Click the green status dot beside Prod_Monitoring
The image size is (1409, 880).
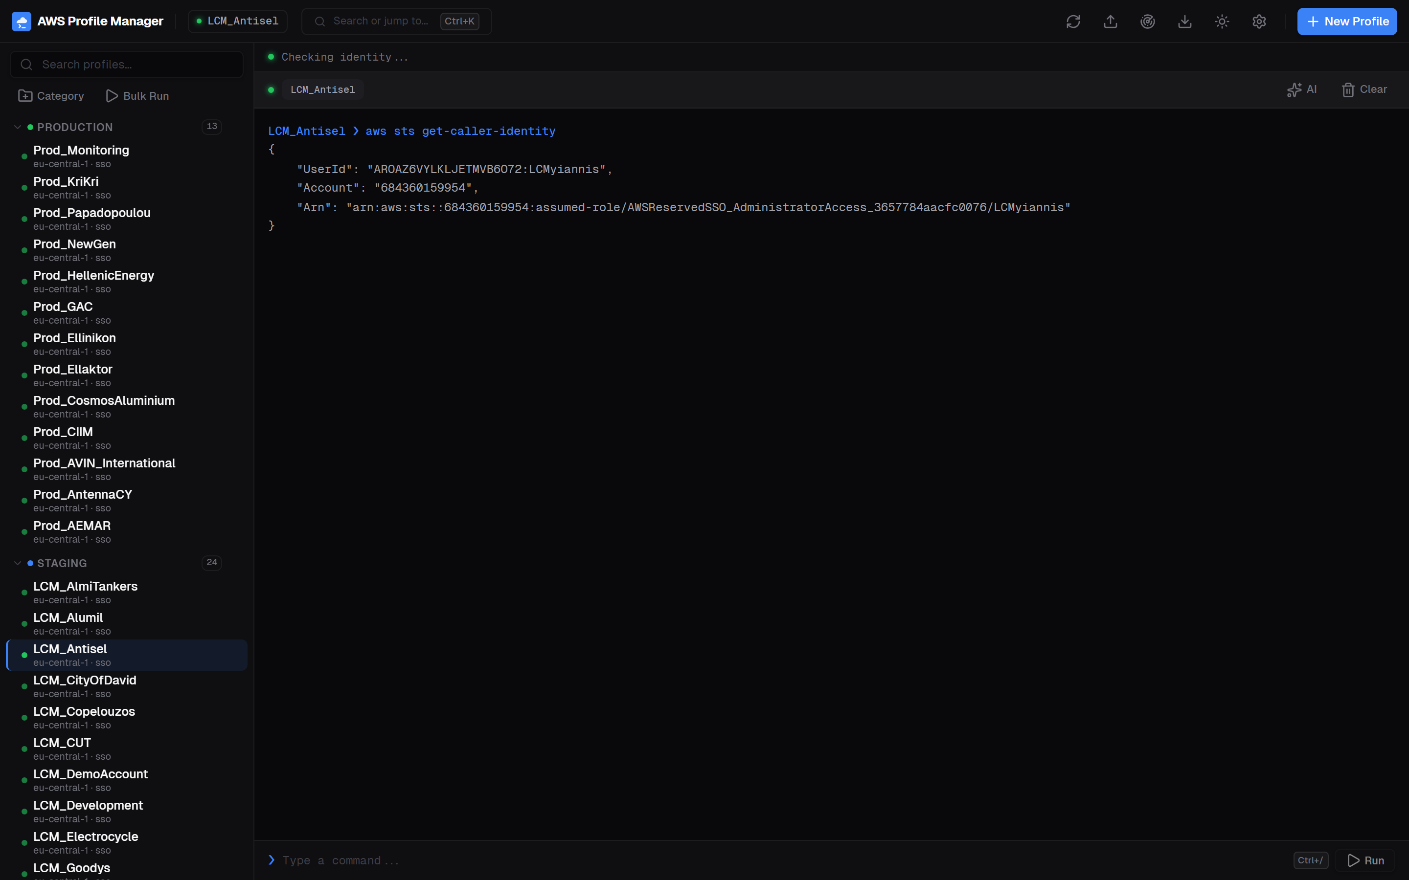(23, 156)
